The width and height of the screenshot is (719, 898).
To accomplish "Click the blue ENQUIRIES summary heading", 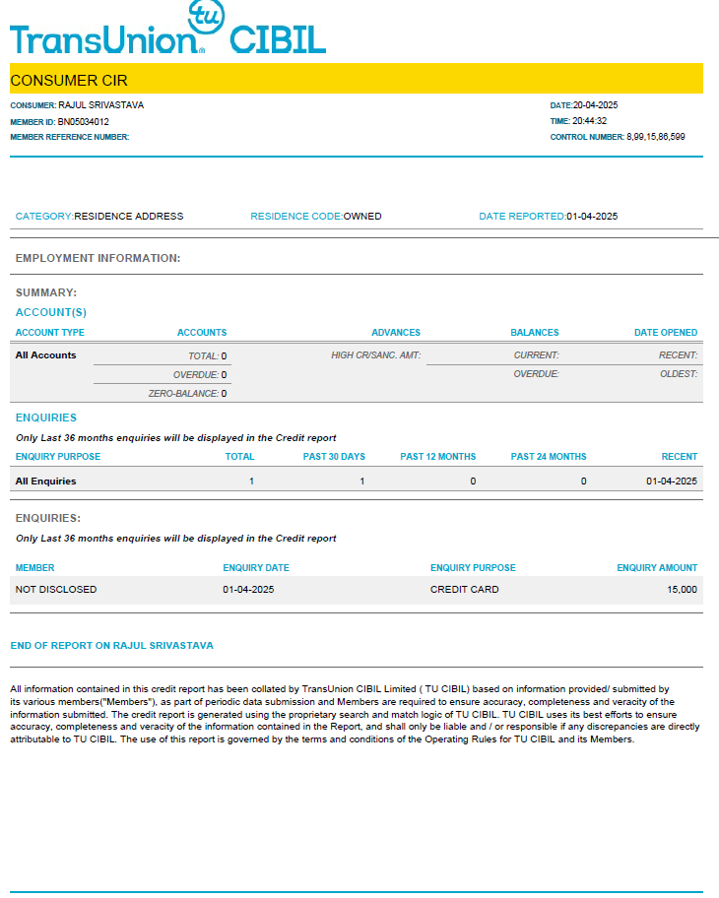I will point(46,418).
